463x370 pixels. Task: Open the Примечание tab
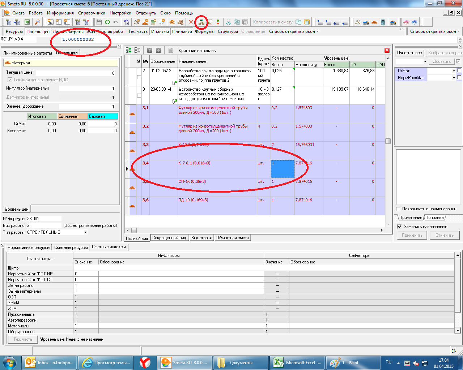click(x=411, y=218)
